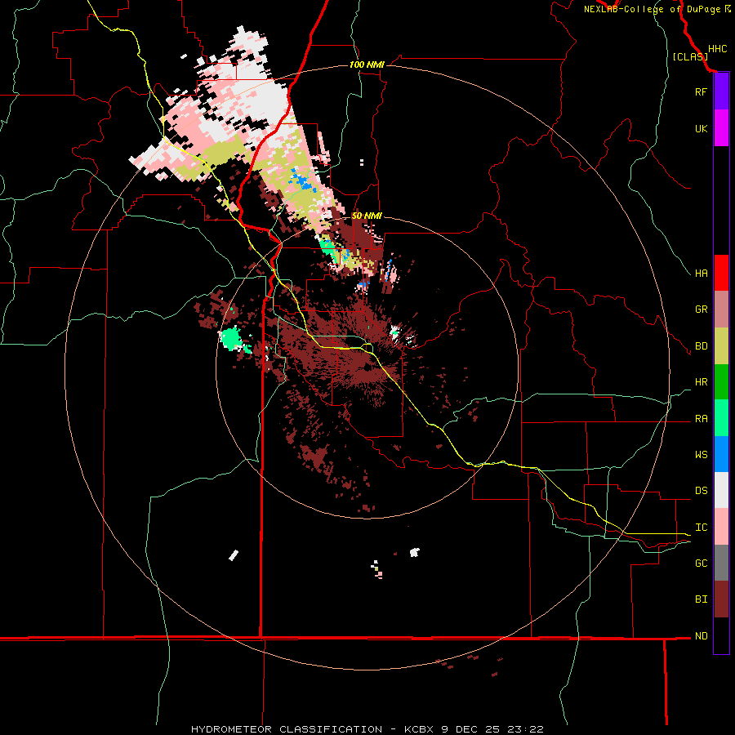This screenshot has width=735, height=735.
Task: Click the 9 DEC 25 date in the footer
Action: tap(469, 729)
